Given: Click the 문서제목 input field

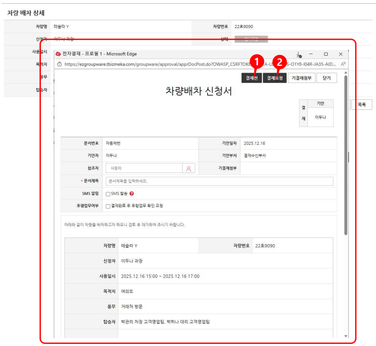Looking at the screenshot, I should (219, 181).
